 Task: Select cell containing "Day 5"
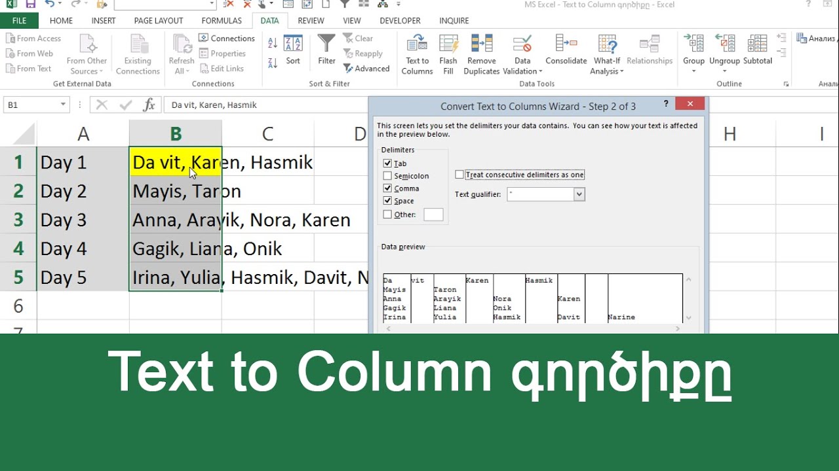coord(83,277)
